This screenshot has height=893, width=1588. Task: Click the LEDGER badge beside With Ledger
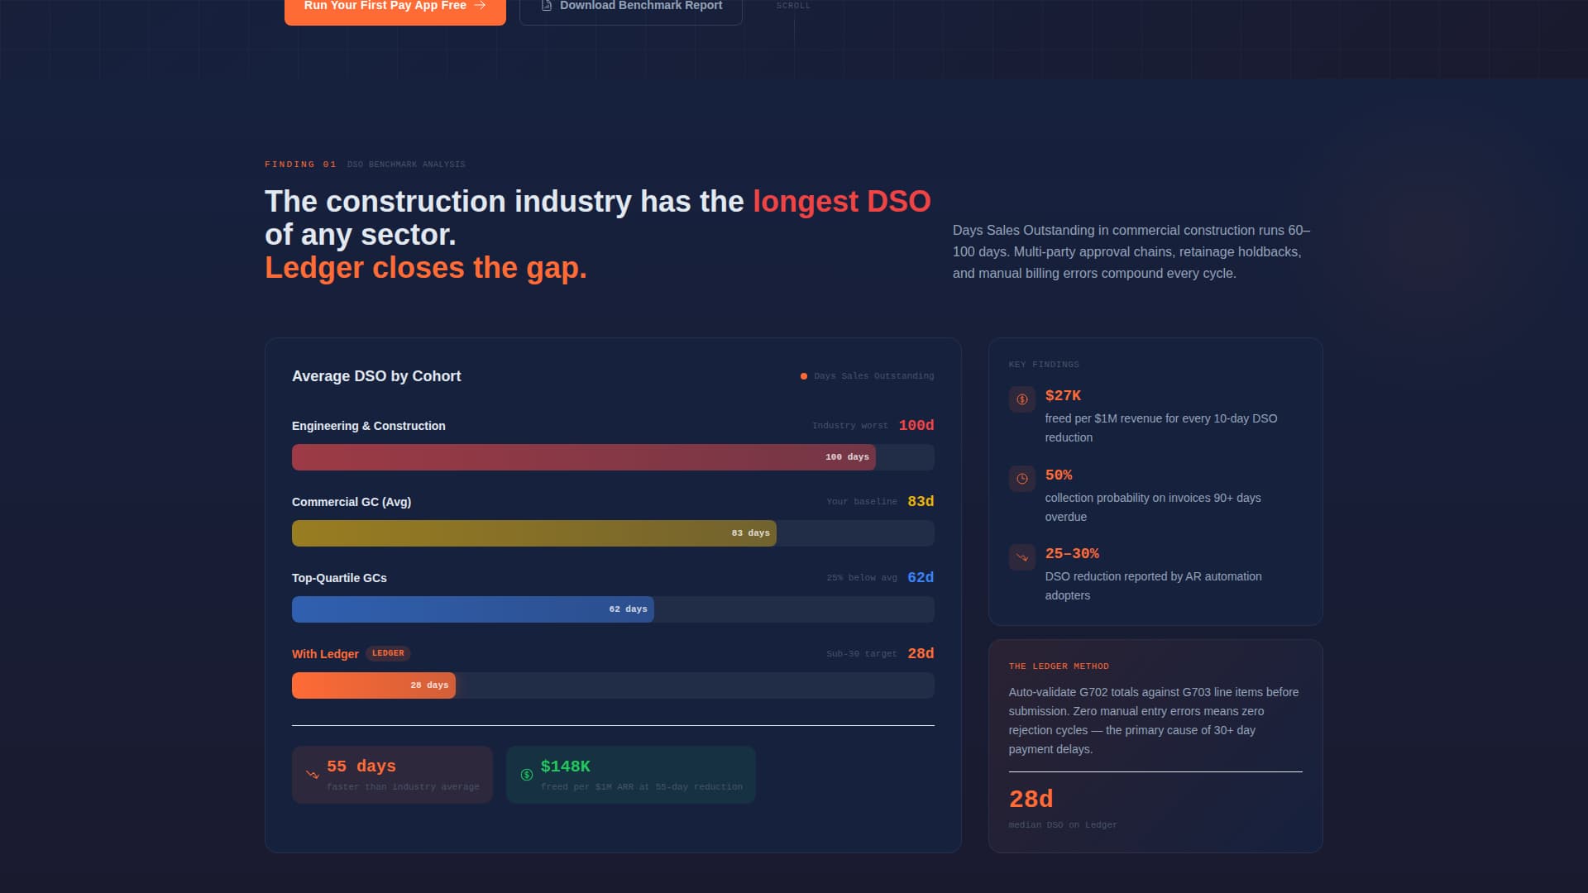[388, 653]
